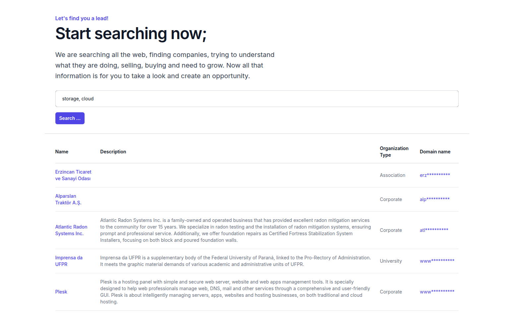This screenshot has height=316, width=513.
Task: Click Plesk's masked www********** domain link
Action: (437, 291)
